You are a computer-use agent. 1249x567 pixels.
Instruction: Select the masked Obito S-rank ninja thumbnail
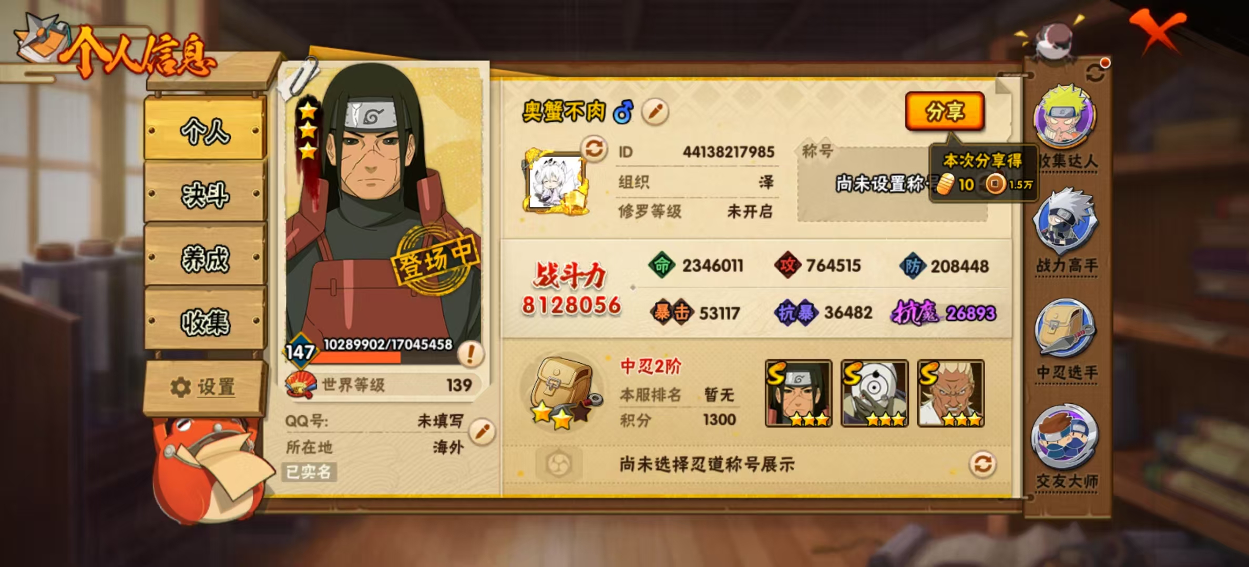pos(874,393)
